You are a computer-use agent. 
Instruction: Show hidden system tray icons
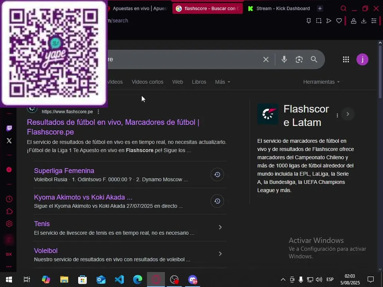click(283, 280)
